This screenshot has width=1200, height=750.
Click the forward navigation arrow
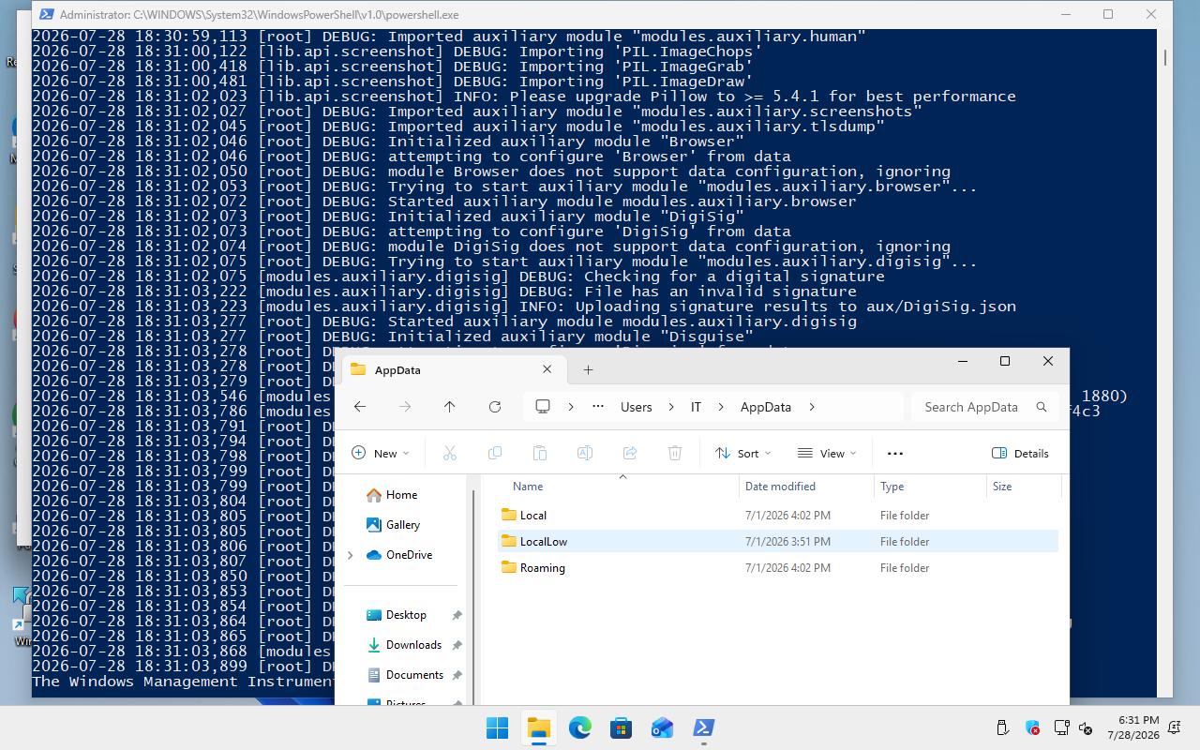(x=405, y=407)
